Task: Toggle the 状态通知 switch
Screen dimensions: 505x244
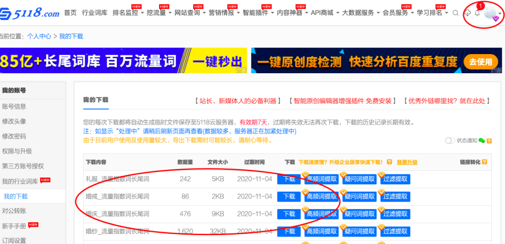Action: pyautogui.click(x=450, y=140)
